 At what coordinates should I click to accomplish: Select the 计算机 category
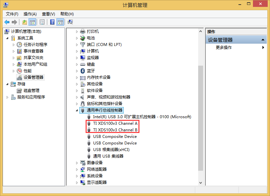tap(93, 51)
